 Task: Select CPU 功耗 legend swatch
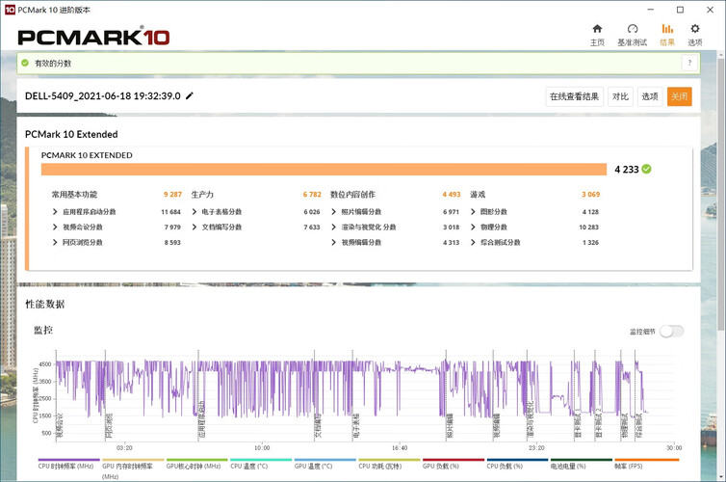389,460
